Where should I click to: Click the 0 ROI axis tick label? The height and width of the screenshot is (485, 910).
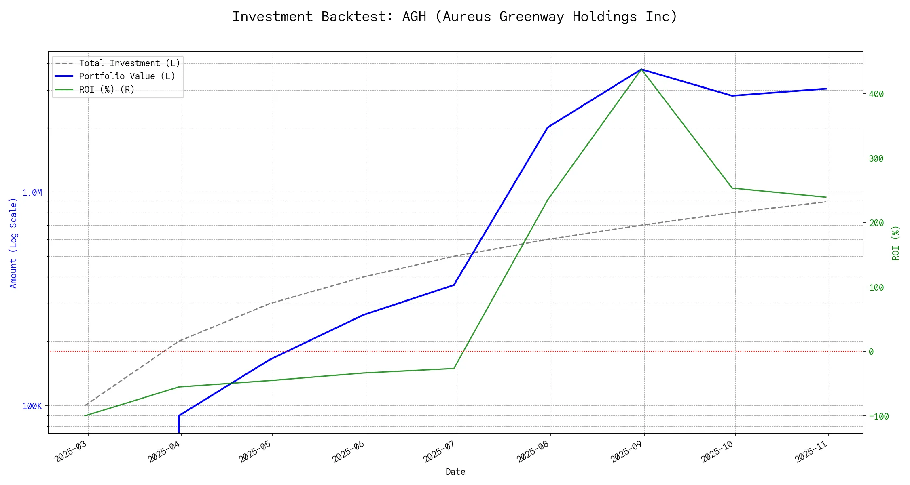tap(871, 352)
